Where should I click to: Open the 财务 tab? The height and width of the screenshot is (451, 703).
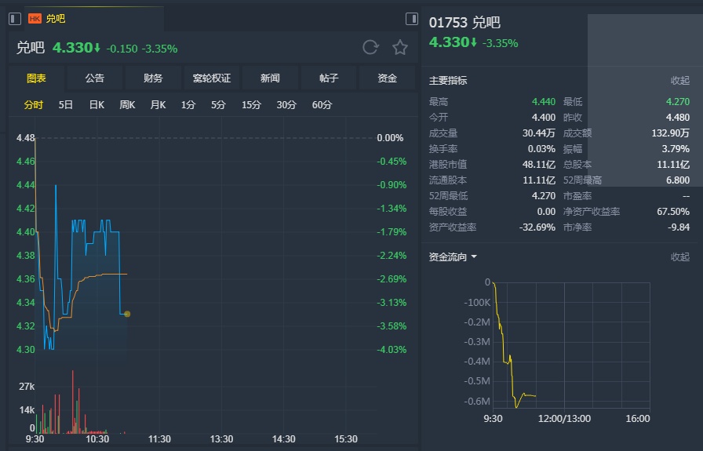[x=153, y=78]
